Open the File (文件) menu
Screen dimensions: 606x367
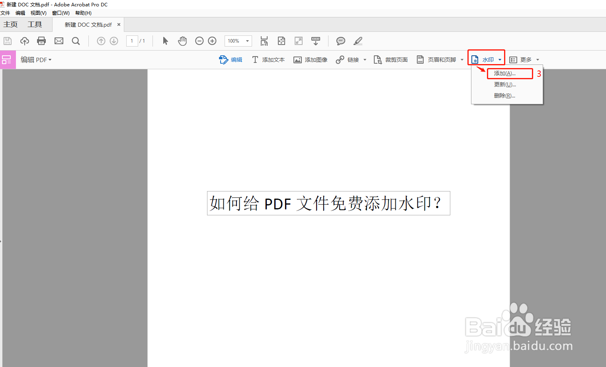(5, 13)
